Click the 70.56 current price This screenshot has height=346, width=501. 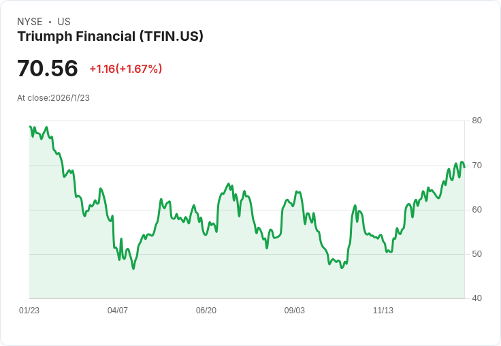pyautogui.click(x=48, y=69)
